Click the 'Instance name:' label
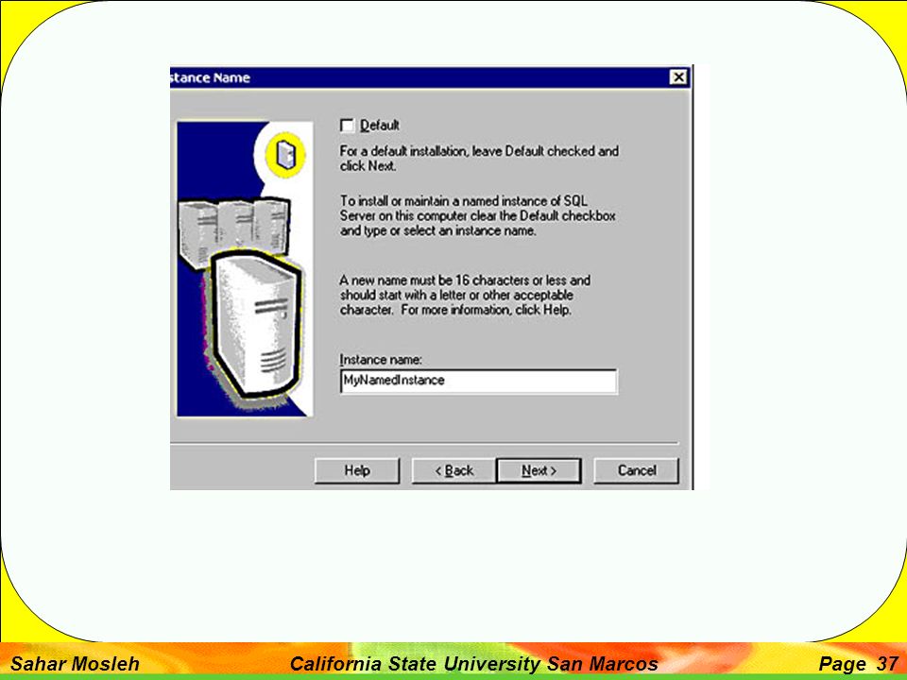 pyautogui.click(x=381, y=360)
